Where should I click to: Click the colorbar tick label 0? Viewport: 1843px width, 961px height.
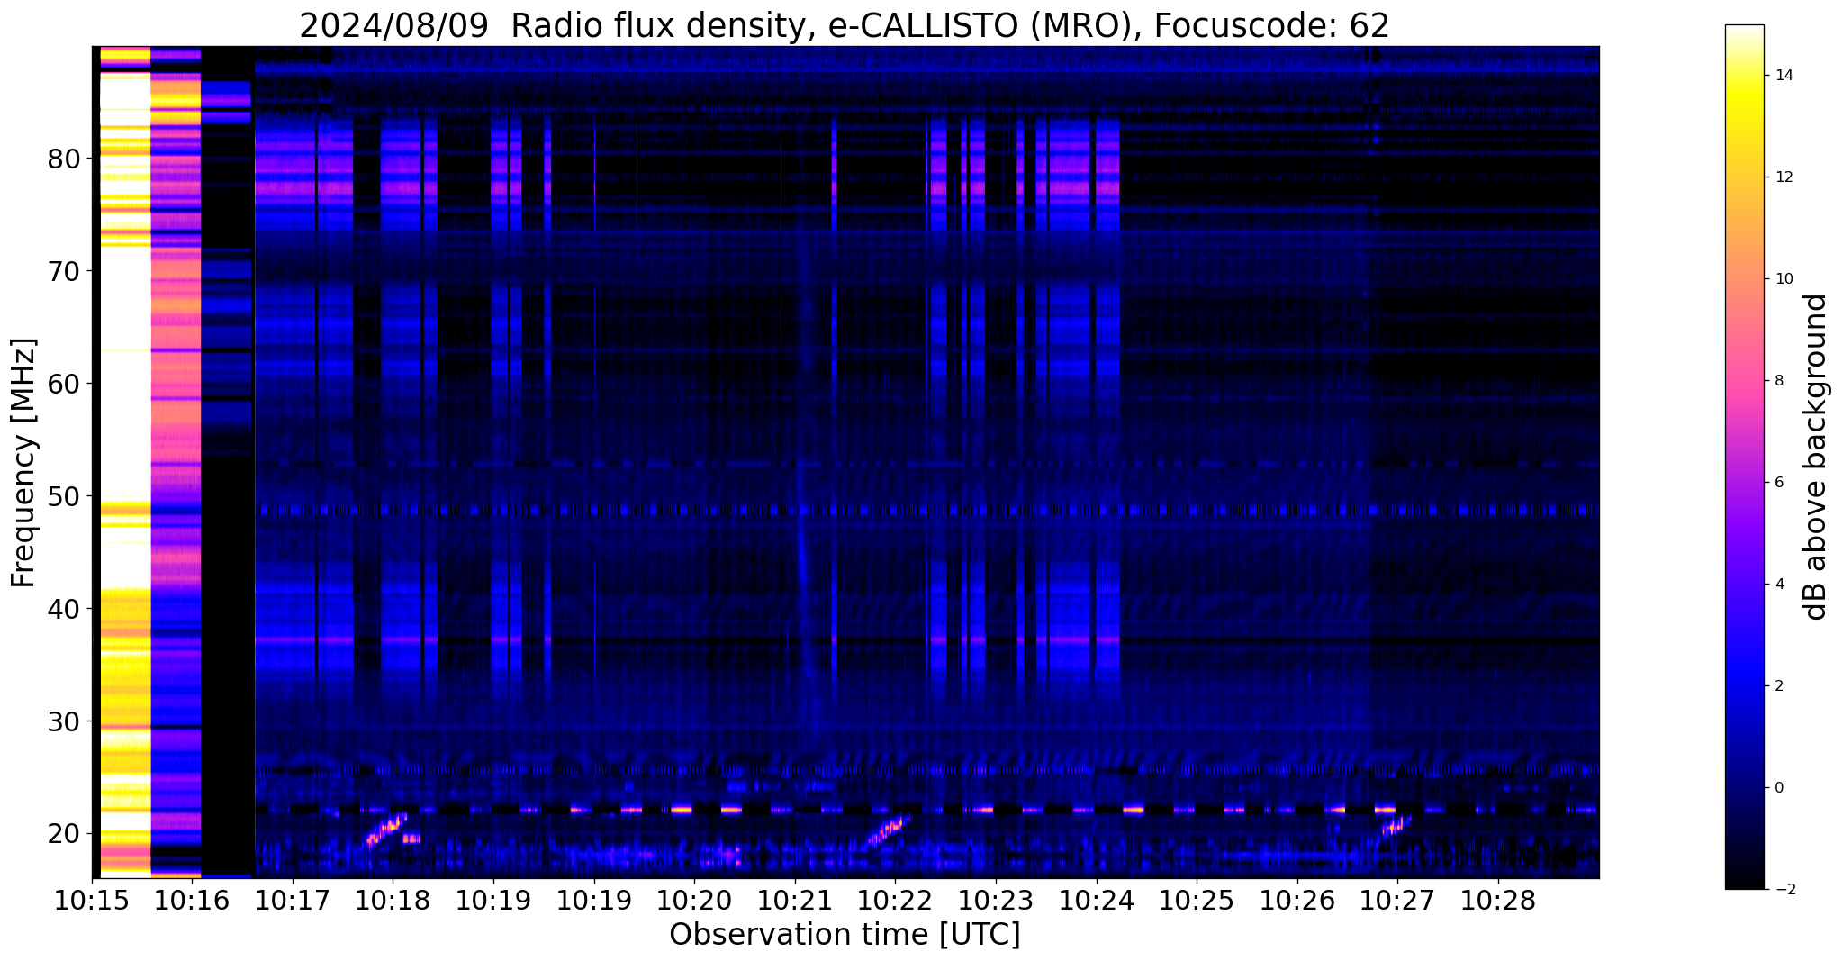(1779, 788)
